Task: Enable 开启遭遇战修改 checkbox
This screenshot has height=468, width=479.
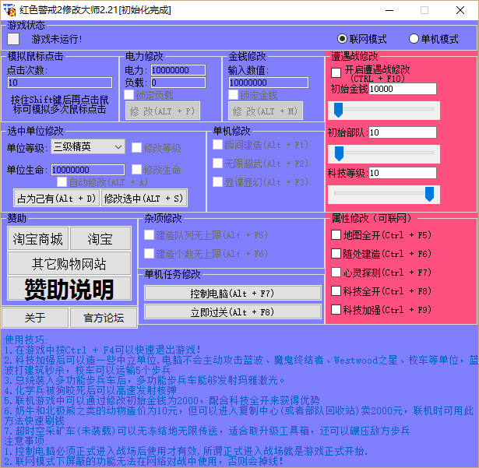Action: [x=336, y=72]
